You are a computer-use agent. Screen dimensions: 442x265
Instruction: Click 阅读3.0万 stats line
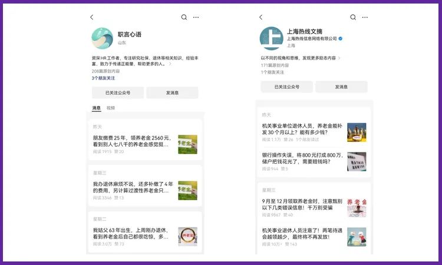click(108, 244)
